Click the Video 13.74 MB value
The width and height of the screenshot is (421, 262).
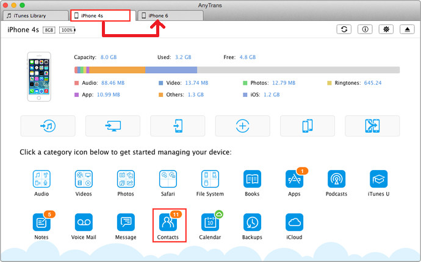(196, 83)
